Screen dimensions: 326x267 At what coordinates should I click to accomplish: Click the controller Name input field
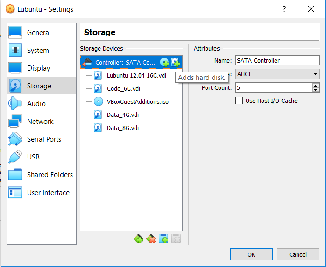(x=277, y=60)
